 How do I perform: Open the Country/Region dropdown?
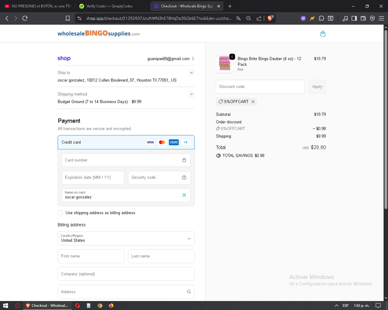click(126, 238)
